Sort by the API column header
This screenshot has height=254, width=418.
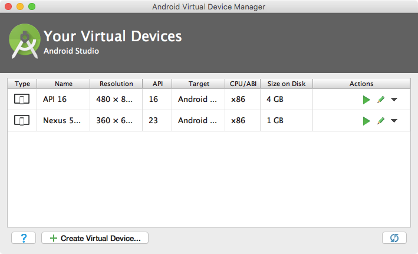(157, 84)
